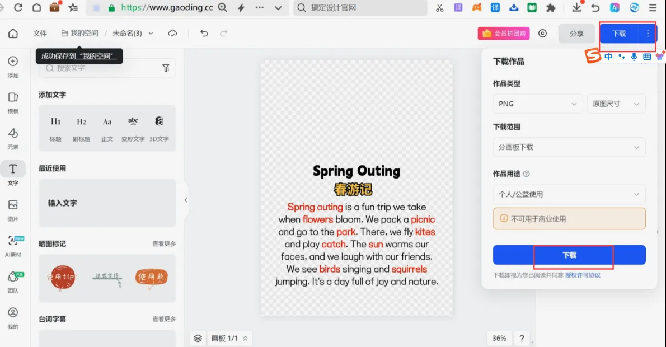Open the browser favorites star icon
This screenshot has height=347, width=666.
[x=73, y=8]
